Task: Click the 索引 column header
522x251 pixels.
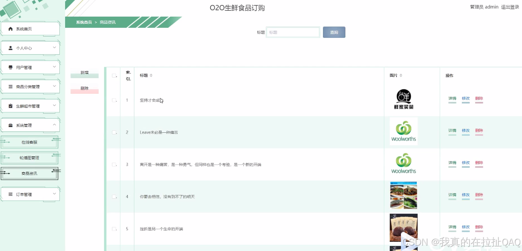Action: [x=128, y=76]
